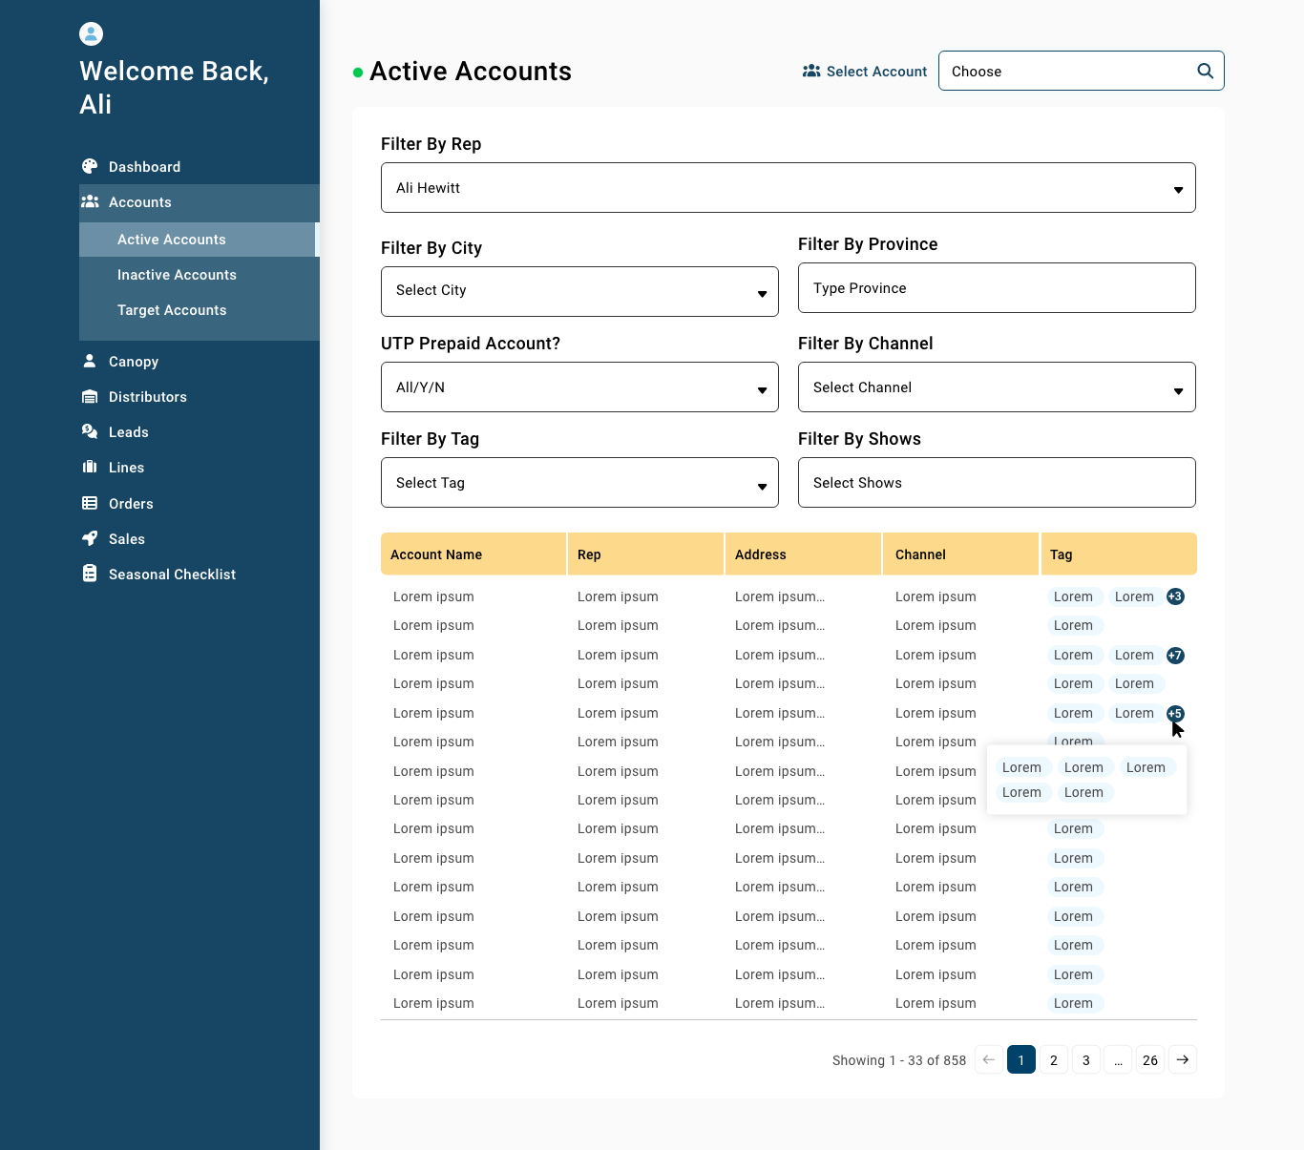Open the UTP Prepaid All/Y/N dropdown
Viewport: 1304px width, 1150px height.
(x=579, y=387)
